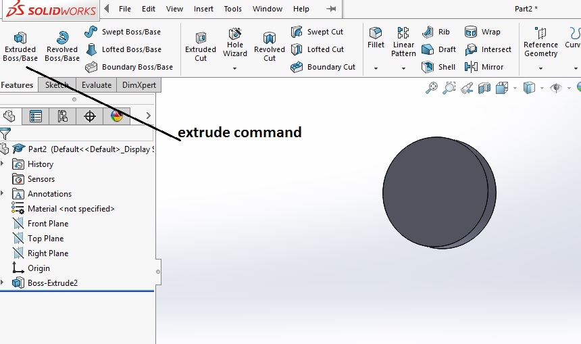Apply the Fillet tool

coord(376,38)
